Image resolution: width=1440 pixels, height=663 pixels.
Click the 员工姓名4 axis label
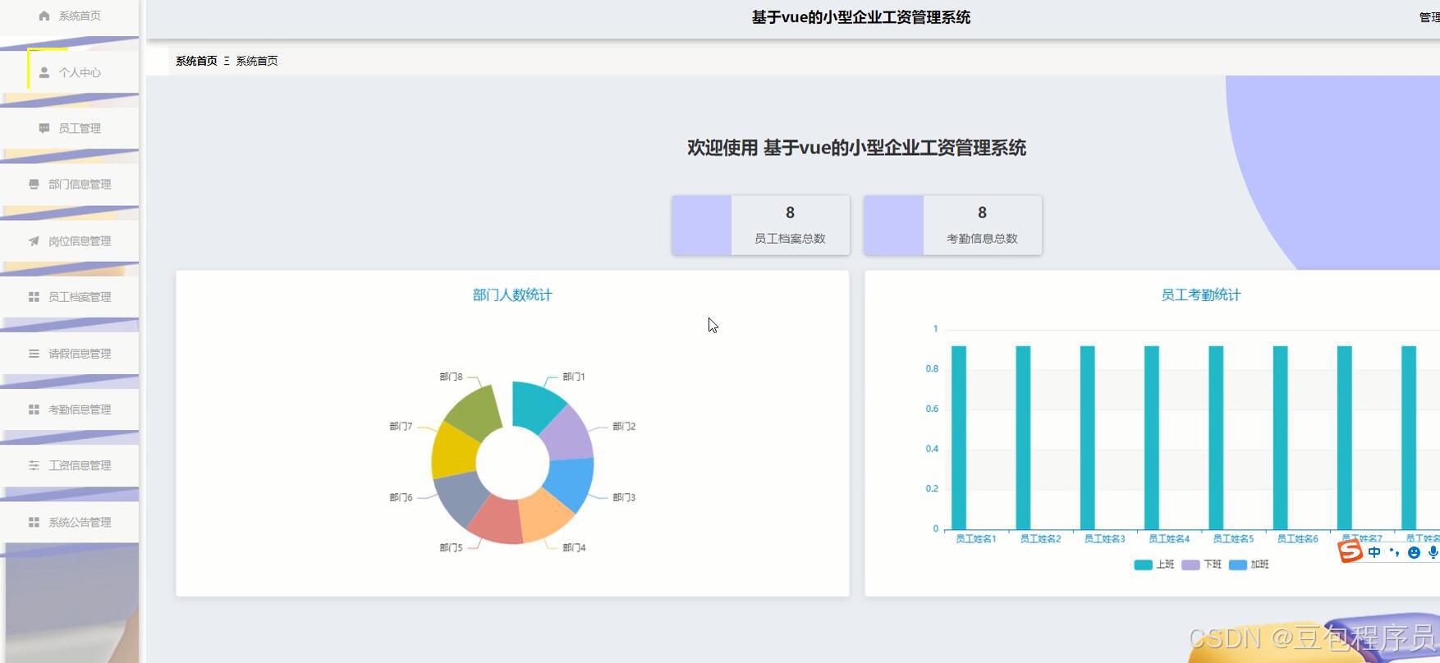(x=1169, y=539)
